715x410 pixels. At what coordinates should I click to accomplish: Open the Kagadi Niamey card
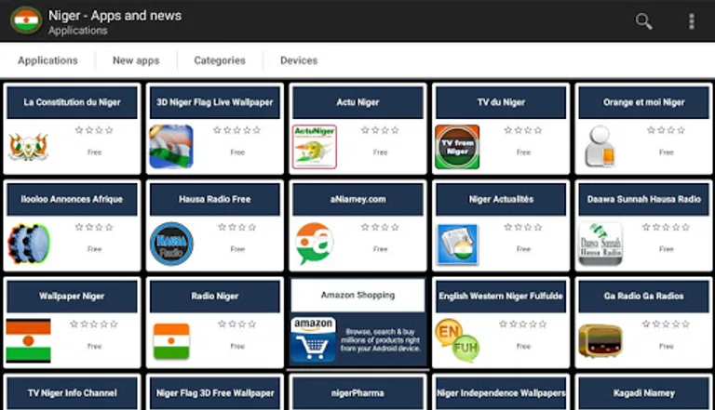[x=644, y=392]
